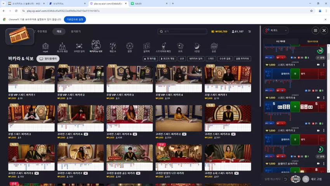
Task: Filter by 네이티브 딜러
Action: point(196,59)
